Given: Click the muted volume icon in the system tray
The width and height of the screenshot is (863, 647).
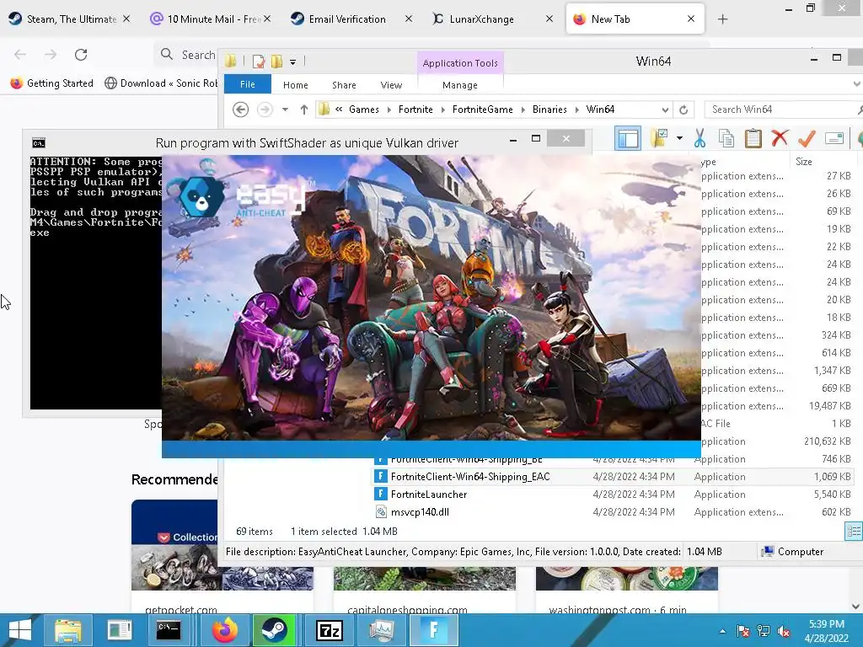Looking at the screenshot, I should click(x=784, y=631).
